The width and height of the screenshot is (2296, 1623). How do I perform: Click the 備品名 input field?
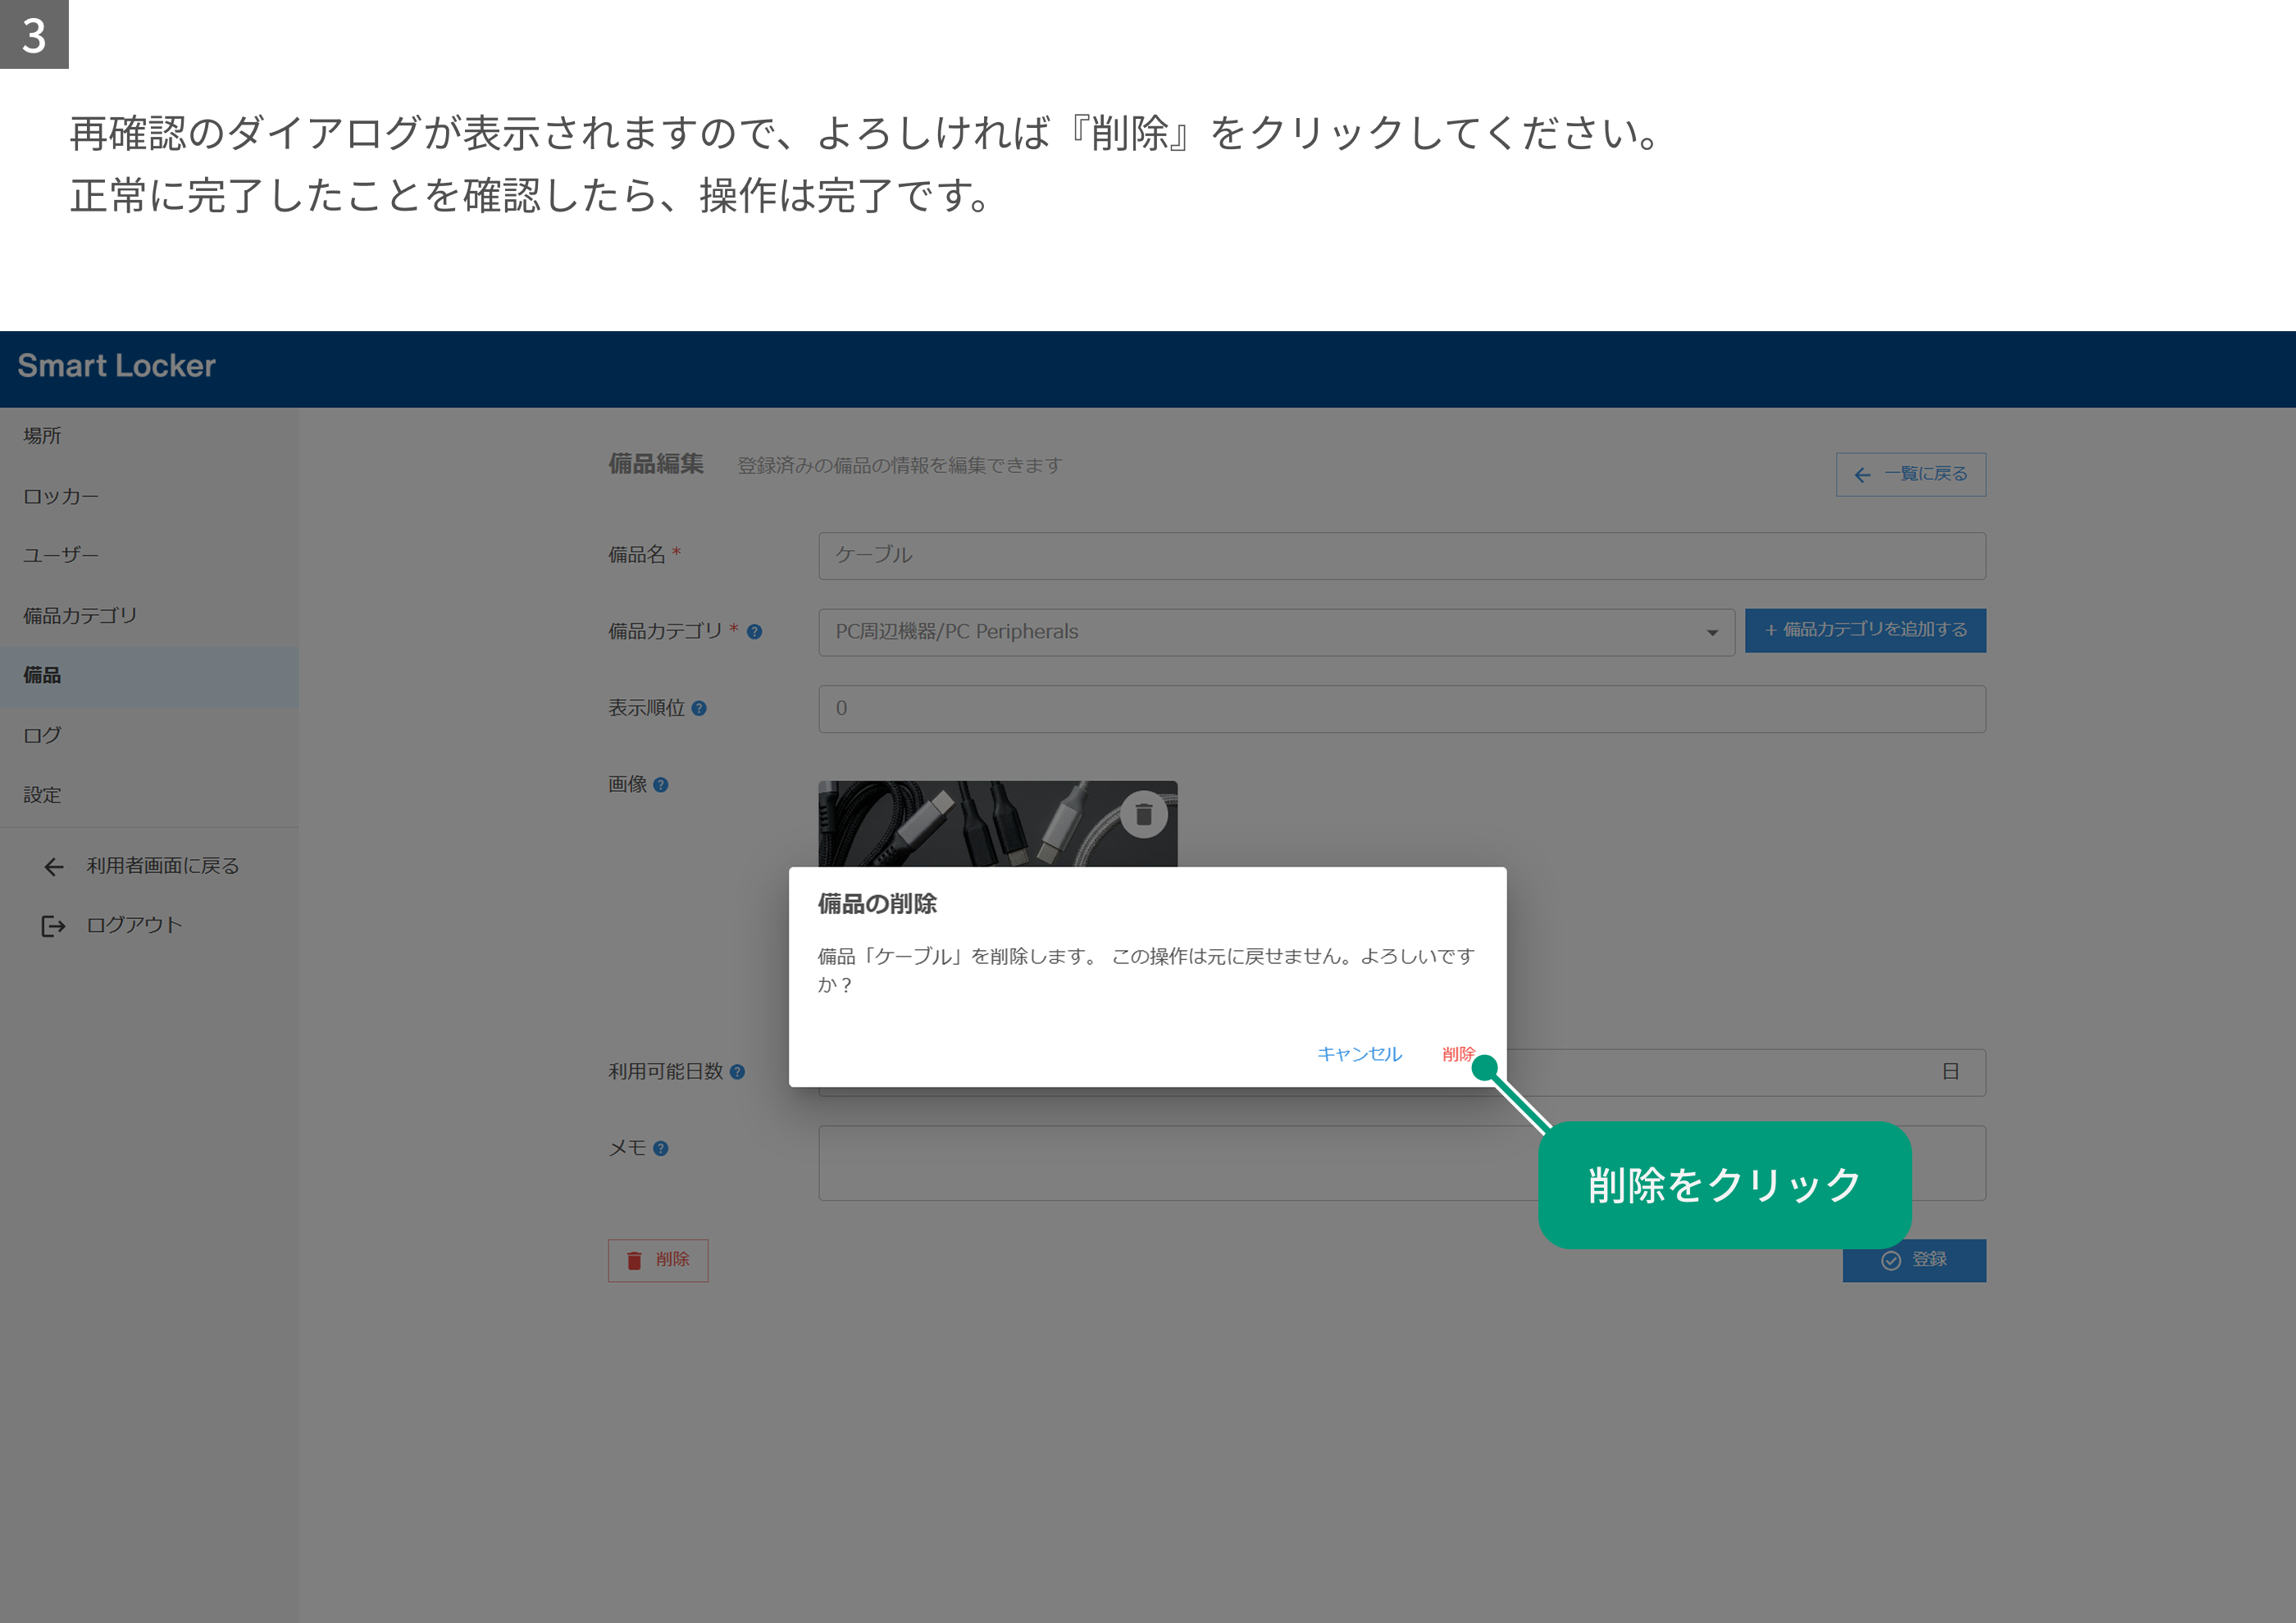pos(1402,556)
